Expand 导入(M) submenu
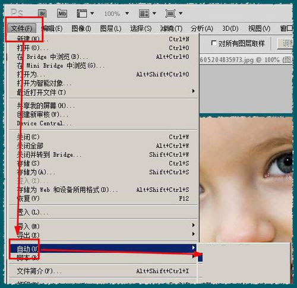 pyautogui.click(x=103, y=226)
